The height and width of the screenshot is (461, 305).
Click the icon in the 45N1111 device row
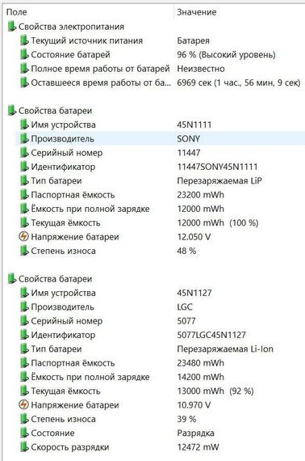coord(24,125)
